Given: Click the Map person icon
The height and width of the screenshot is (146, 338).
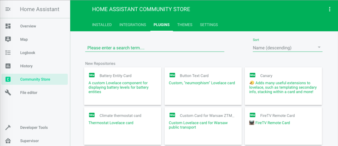Looking at the screenshot, I should click(8, 39).
